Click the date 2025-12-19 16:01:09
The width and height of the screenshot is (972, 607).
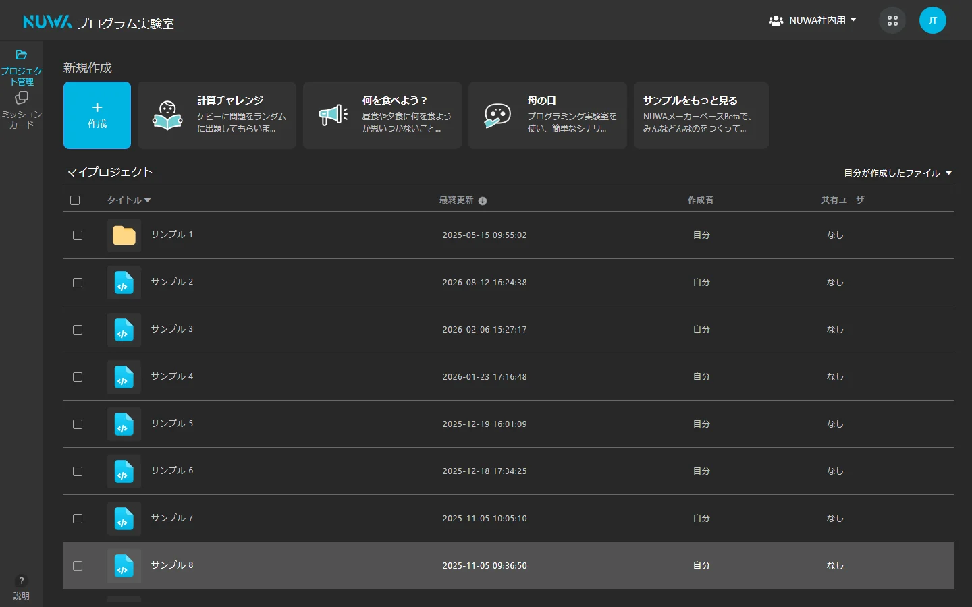click(485, 424)
